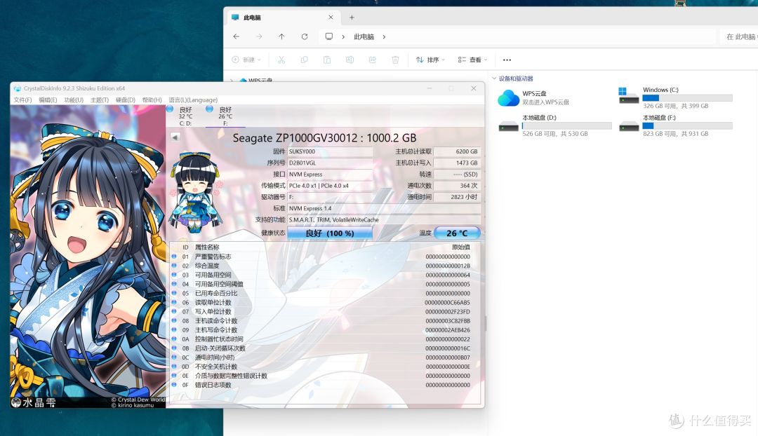
Task: Click the Rename icon in Explorer toolbar
Action: (350, 60)
